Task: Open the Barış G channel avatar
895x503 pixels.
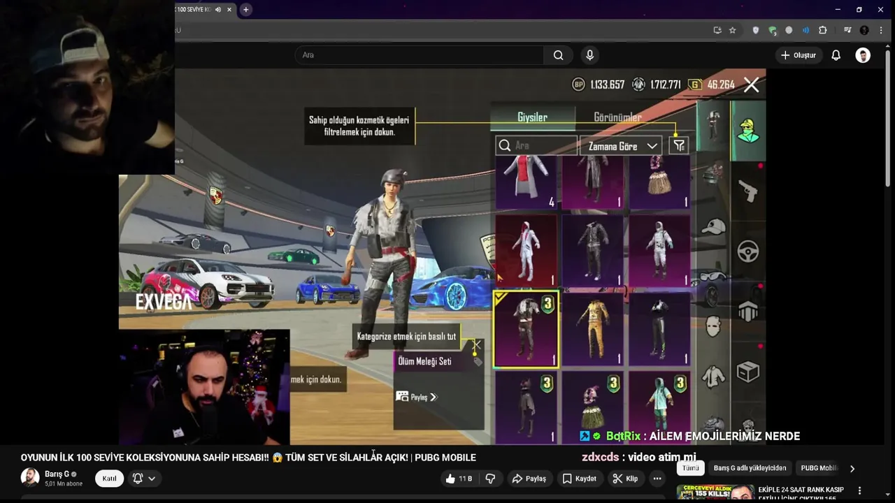Action: (30, 478)
